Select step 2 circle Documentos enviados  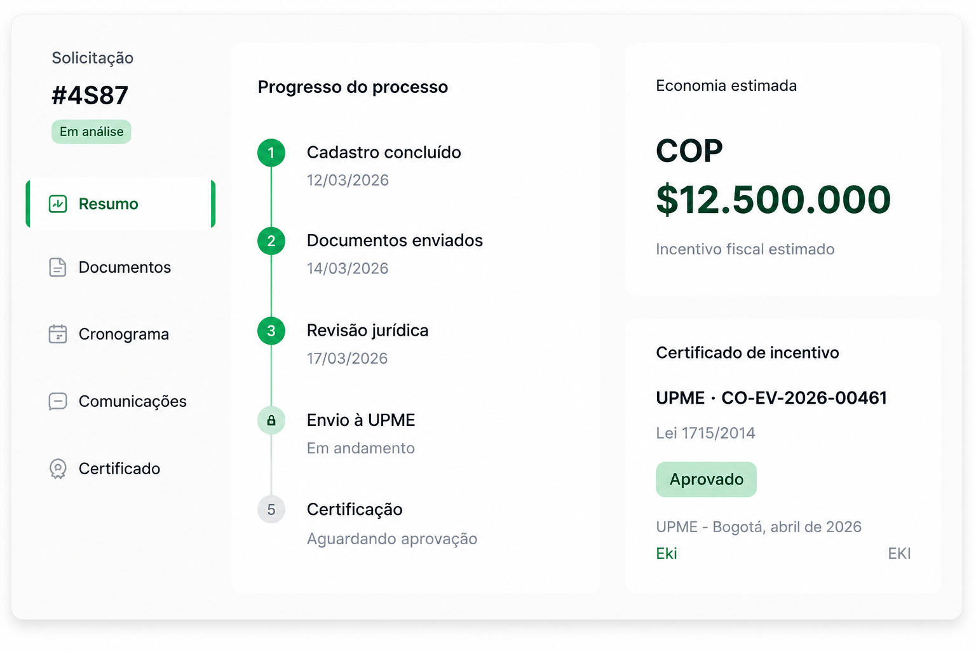[x=271, y=241]
